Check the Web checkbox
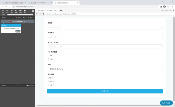Screen dimensions: 175x107 [x=48, y=78]
